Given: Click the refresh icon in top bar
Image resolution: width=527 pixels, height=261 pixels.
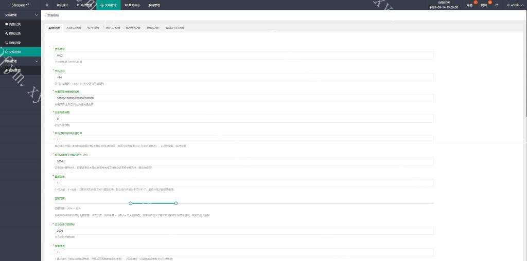Looking at the screenshot, I should pos(497,5).
